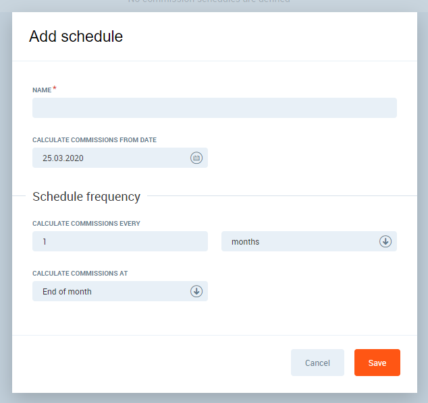This screenshot has height=403, width=428.
Task: Click the 'Schedule frequency' section heading
Action: 86,197
